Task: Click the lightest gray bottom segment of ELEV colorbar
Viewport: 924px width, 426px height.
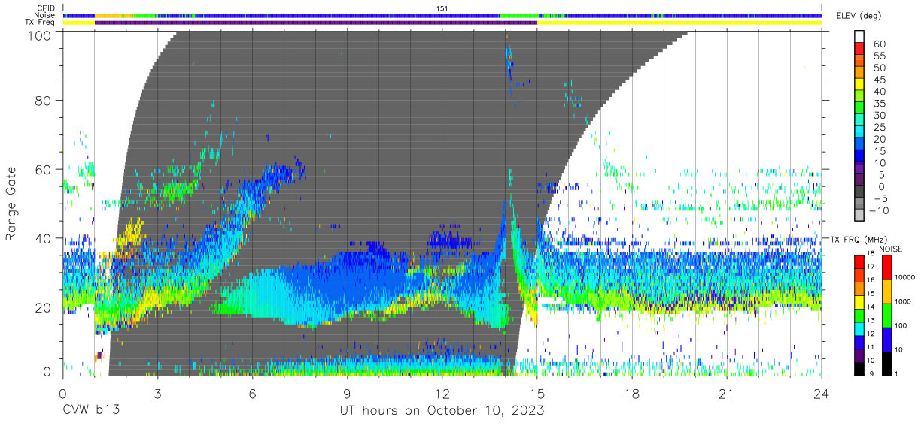Action: [x=859, y=216]
